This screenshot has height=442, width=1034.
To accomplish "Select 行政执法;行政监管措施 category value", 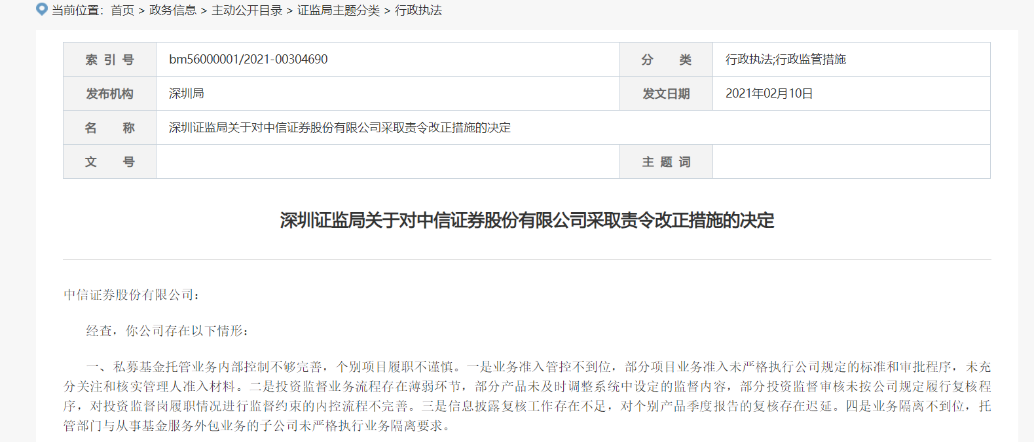I will (x=786, y=60).
